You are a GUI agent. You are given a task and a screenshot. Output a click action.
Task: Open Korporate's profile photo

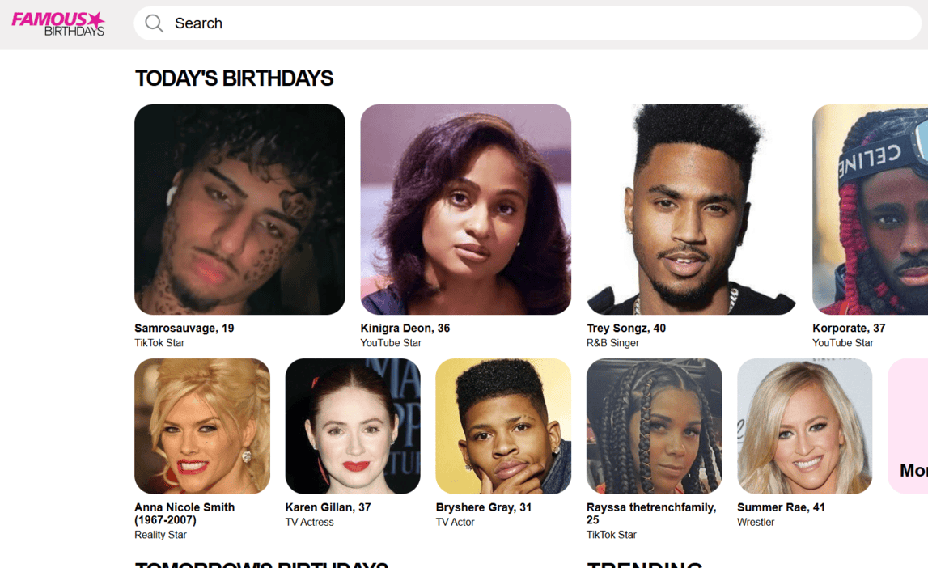pyautogui.click(x=871, y=209)
